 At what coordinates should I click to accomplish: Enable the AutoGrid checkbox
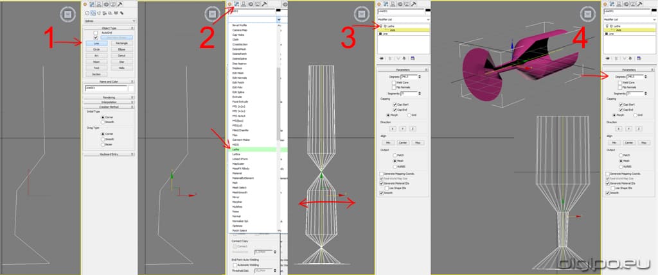point(96,33)
